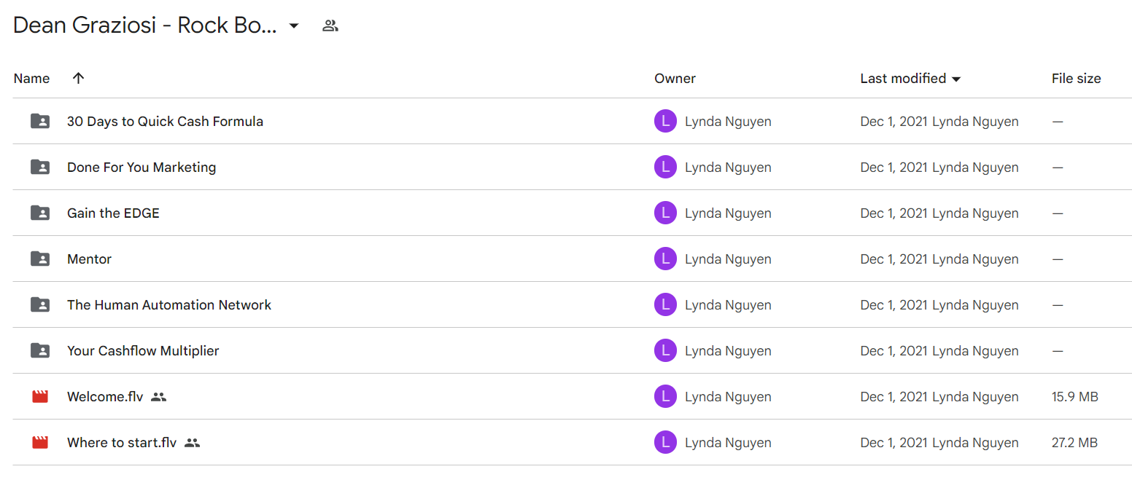The height and width of the screenshot is (496, 1132).
Task: Click the video icon for Where to start.flv
Action: tap(40, 443)
